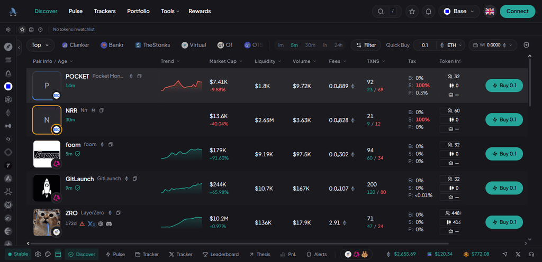Go to Rewards in top navigation
The height and width of the screenshot is (262, 542).
(x=200, y=12)
